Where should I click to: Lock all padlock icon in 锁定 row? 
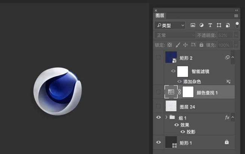coord(201,45)
